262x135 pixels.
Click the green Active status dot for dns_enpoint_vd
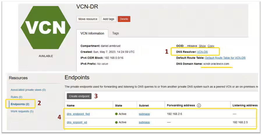coord(116,122)
